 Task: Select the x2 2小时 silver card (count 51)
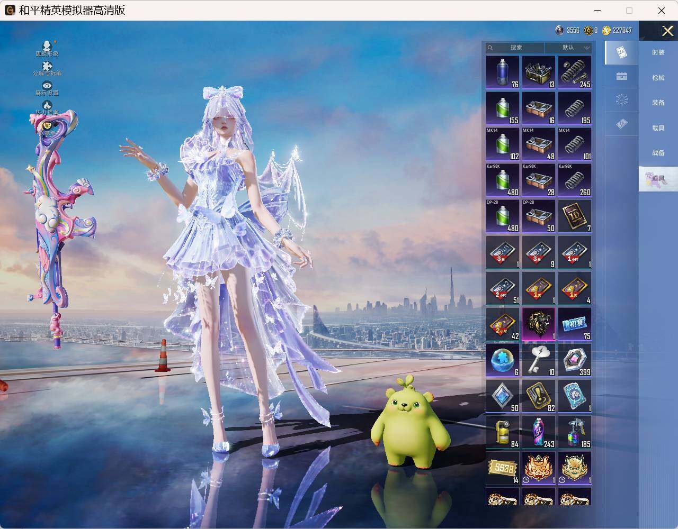click(x=503, y=288)
